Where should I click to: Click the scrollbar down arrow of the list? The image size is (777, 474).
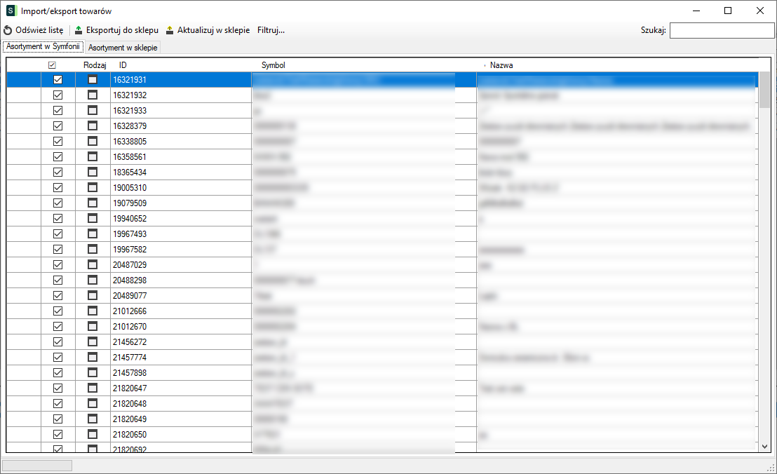[x=764, y=446]
